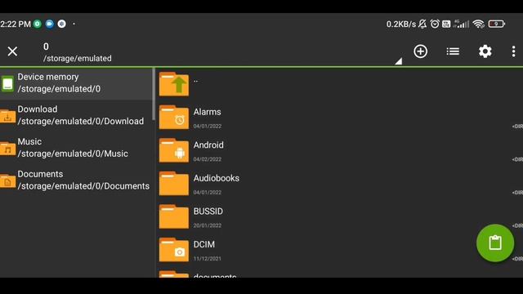Tap the muted bell status icon

pyautogui.click(x=422, y=24)
